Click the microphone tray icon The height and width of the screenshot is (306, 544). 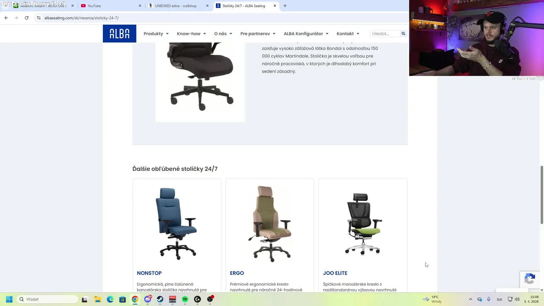[x=489, y=299]
